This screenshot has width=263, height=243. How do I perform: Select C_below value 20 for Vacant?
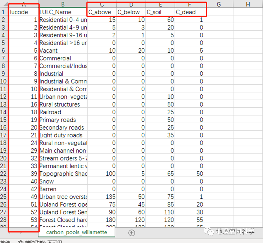[131, 51]
